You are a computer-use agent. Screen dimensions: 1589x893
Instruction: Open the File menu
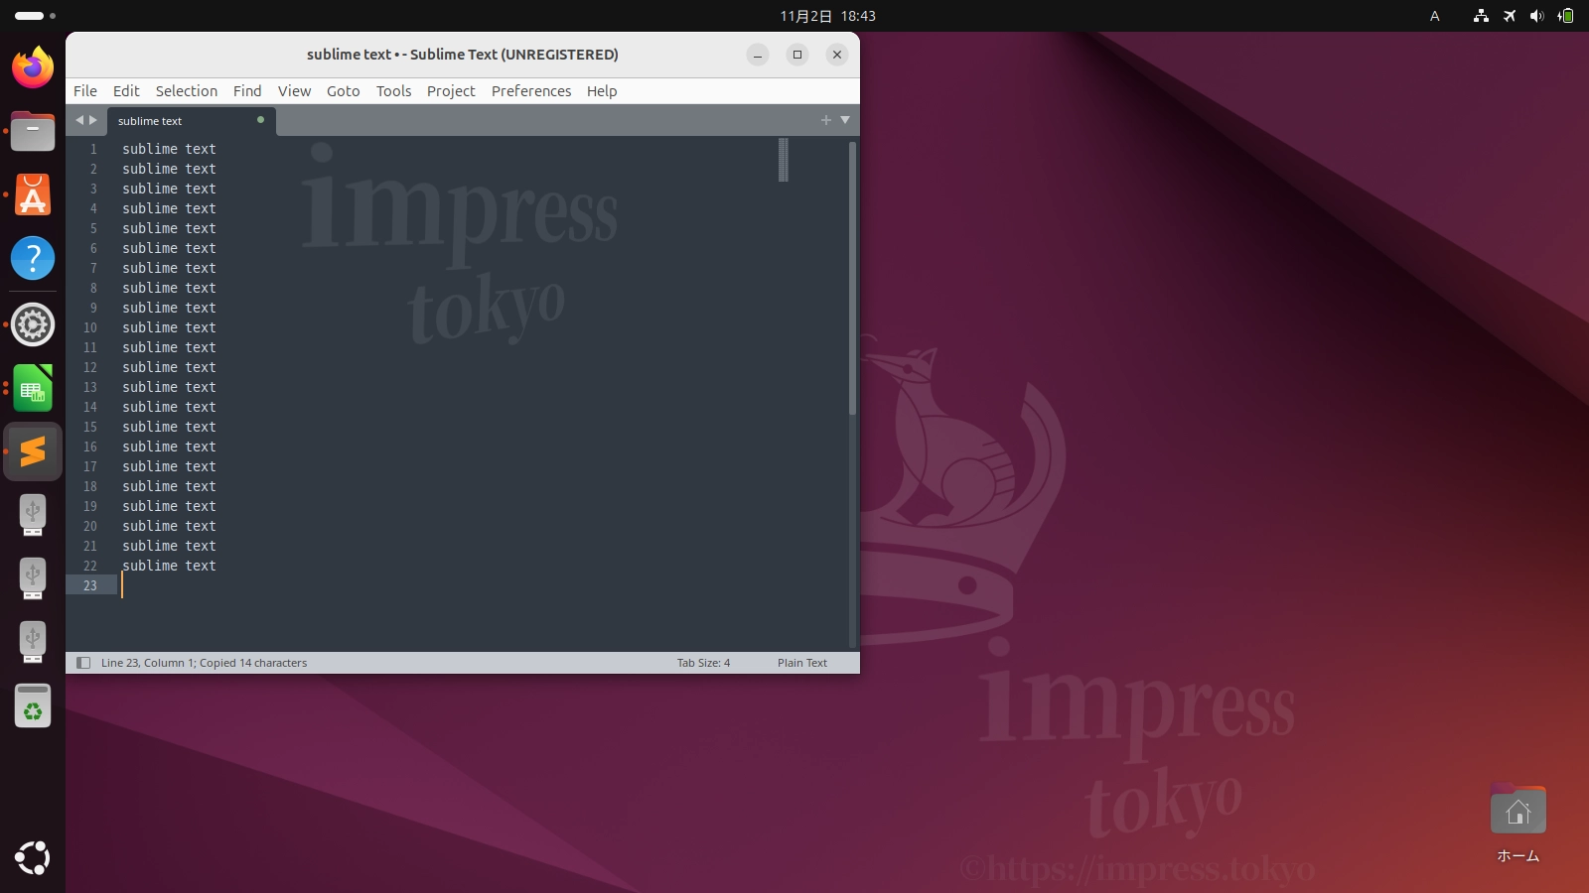click(85, 91)
